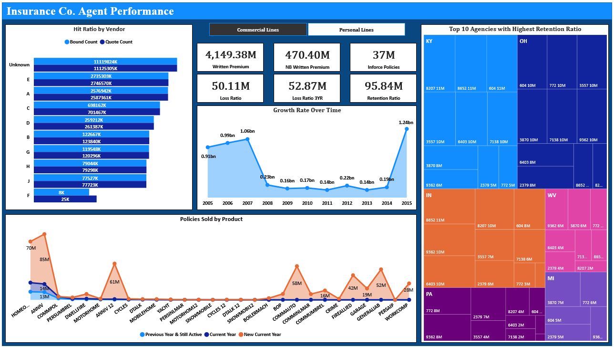Select the IN 9362 10M treemap tile
Screen dimensions: 614x347
[449, 240]
